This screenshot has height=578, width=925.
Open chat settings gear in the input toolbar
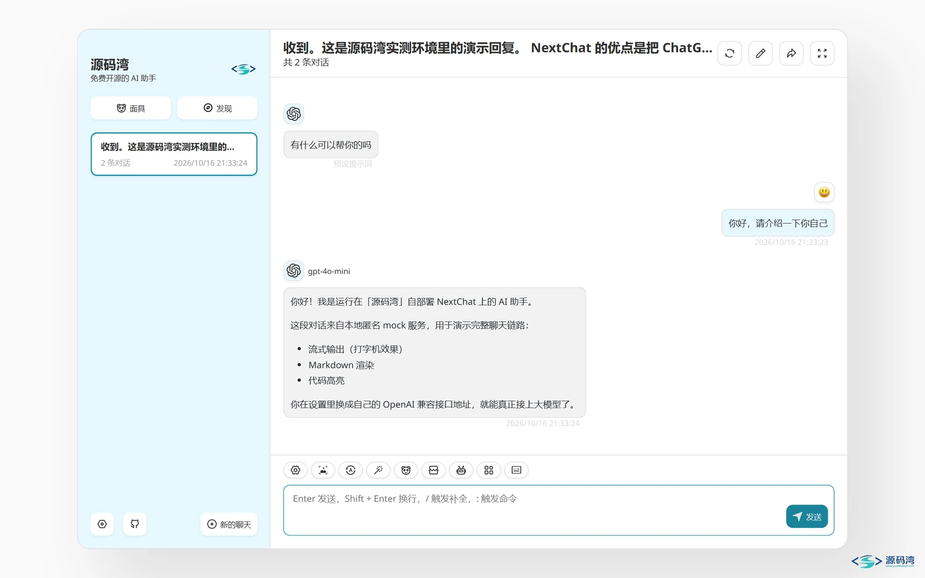(x=295, y=470)
